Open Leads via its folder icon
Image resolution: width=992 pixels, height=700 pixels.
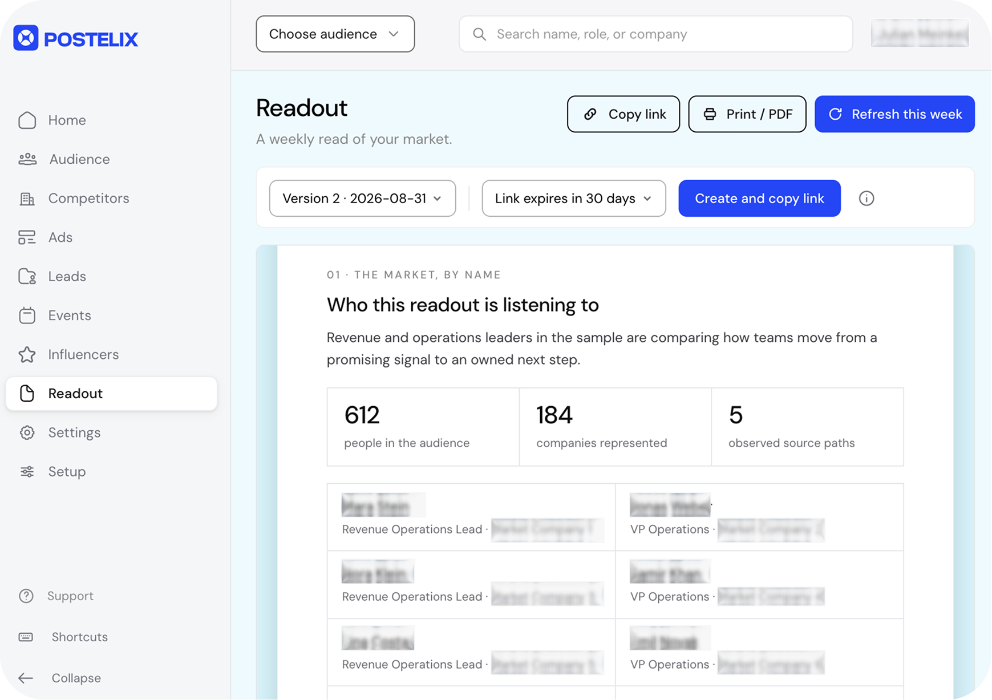coord(27,277)
